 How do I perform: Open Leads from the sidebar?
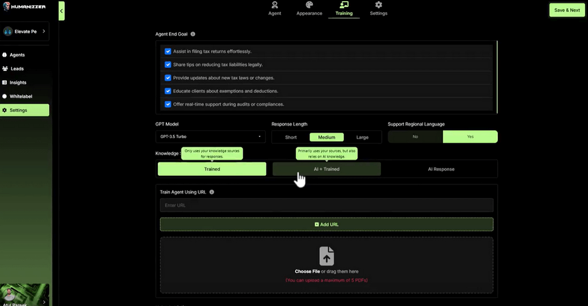17,69
